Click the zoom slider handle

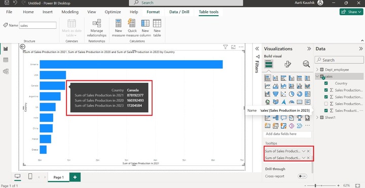(x=315, y=185)
